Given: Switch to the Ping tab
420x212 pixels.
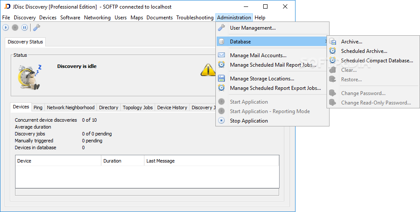Looking at the screenshot, I should 38,108.
